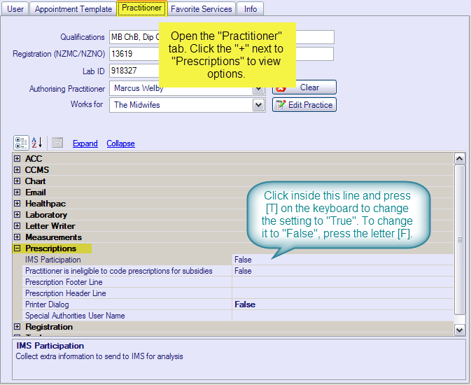
Task: Expand the Laboratory category
Action: coord(17,215)
